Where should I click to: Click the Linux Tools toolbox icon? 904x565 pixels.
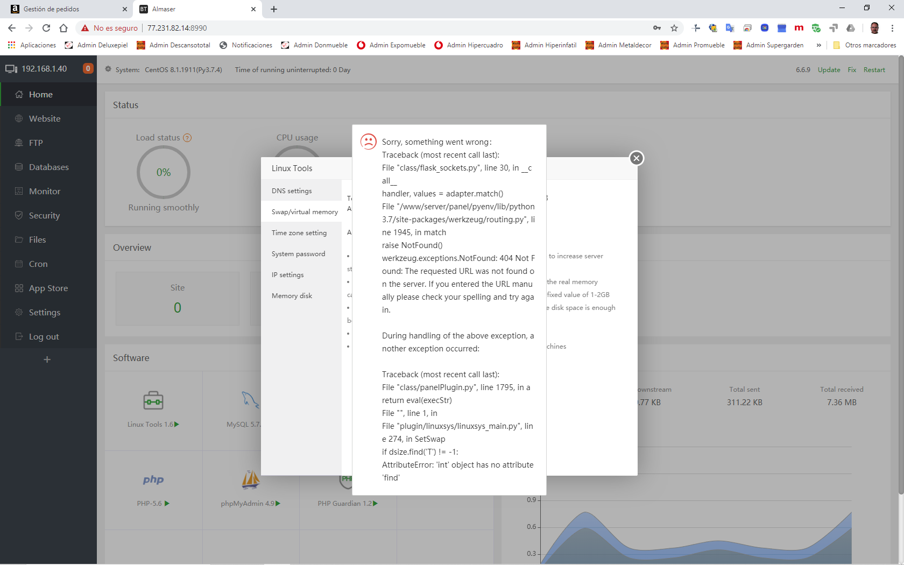[153, 400]
